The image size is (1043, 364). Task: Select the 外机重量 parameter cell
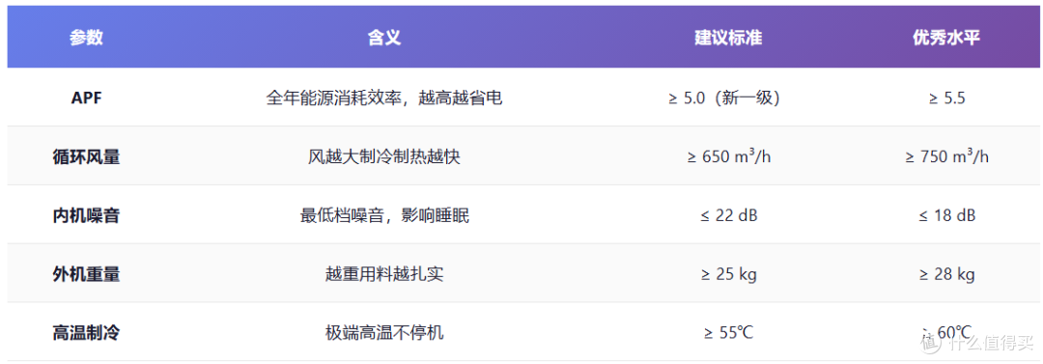87,273
